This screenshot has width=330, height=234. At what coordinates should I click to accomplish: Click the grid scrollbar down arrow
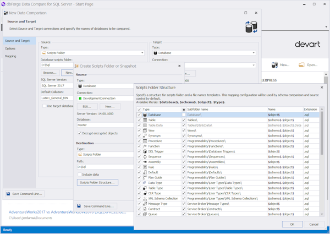point(322,214)
